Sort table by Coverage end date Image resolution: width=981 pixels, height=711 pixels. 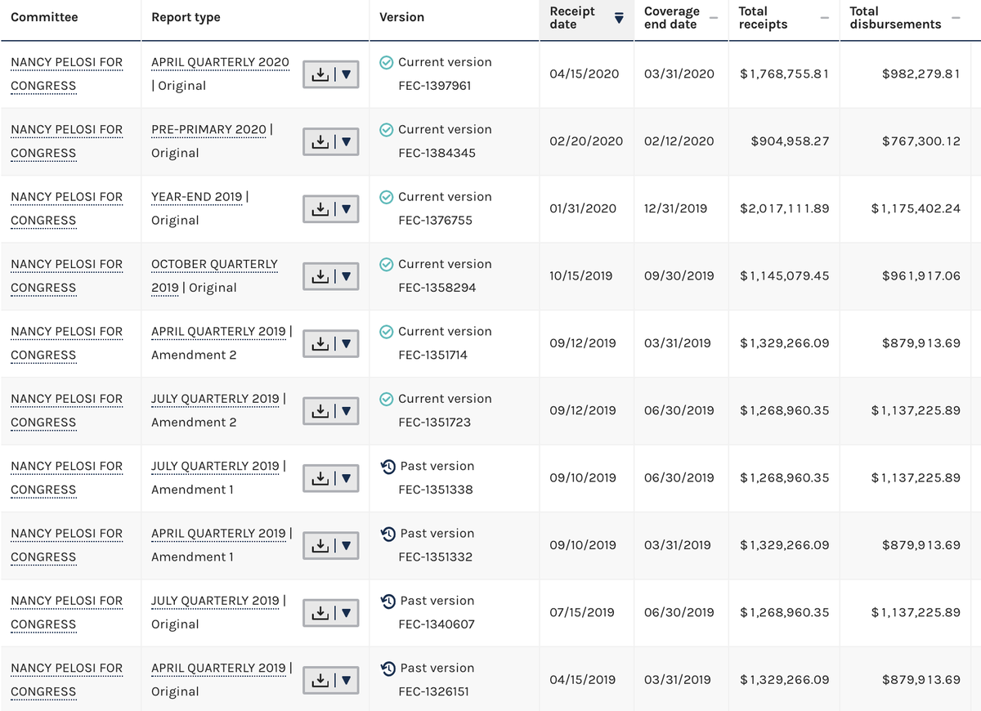pyautogui.click(x=714, y=18)
